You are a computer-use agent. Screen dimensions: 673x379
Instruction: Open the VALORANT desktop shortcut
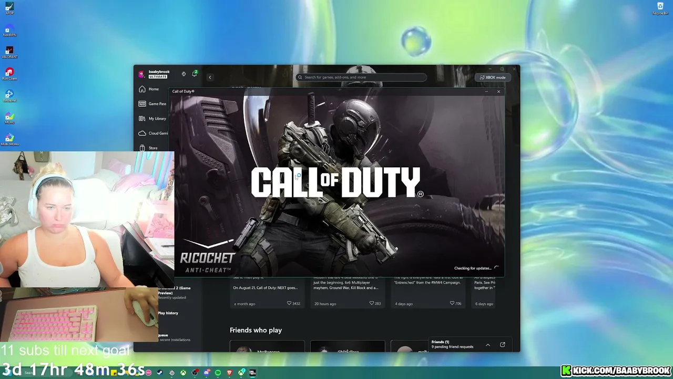coord(9,52)
